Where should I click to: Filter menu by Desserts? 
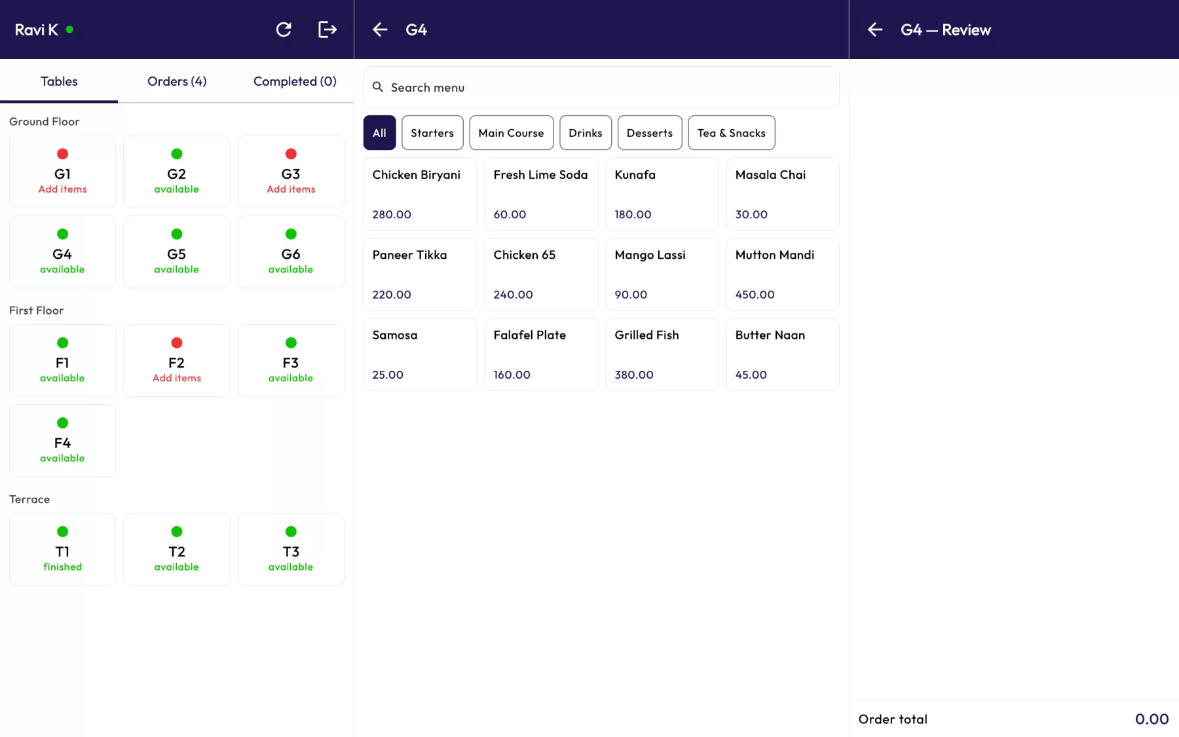coord(650,133)
